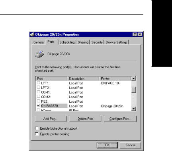Click the port list scrollbar thumb
172x151 pixels.
tap(134, 90)
